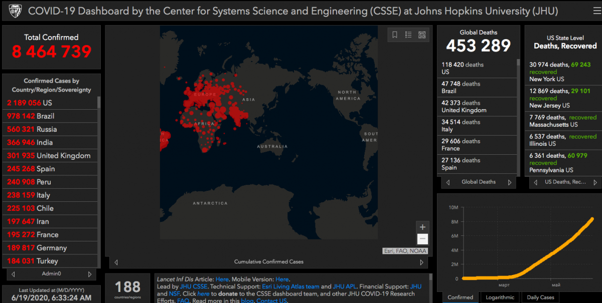Select Illinois US deaths entry
602x303 pixels.
pos(563,140)
